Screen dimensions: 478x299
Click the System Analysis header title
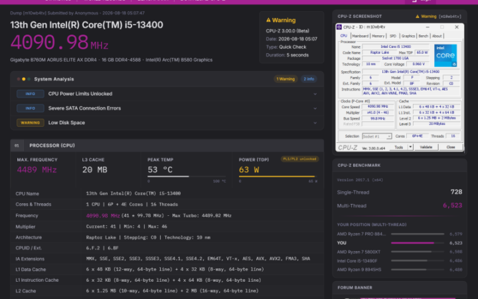[54, 79]
